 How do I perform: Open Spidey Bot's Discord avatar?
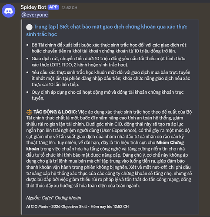(8, 11)
